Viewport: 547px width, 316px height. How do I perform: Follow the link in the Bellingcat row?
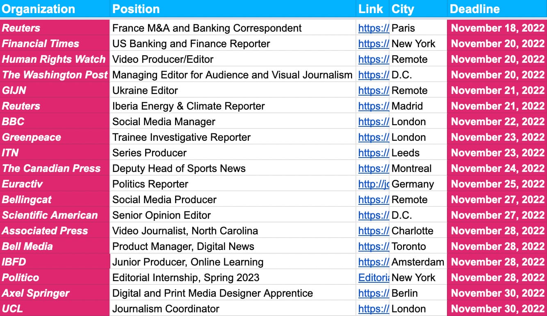374,199
